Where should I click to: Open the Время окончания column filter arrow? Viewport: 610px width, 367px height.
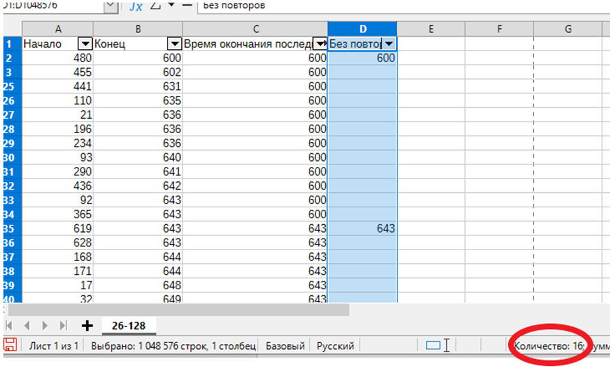coord(319,44)
